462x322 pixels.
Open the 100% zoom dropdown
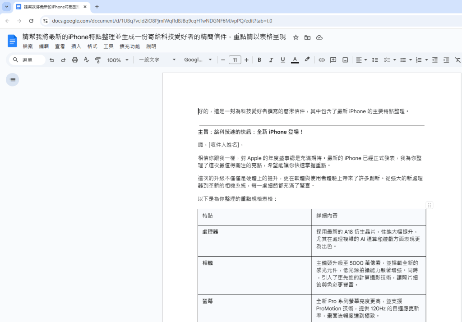(118, 60)
